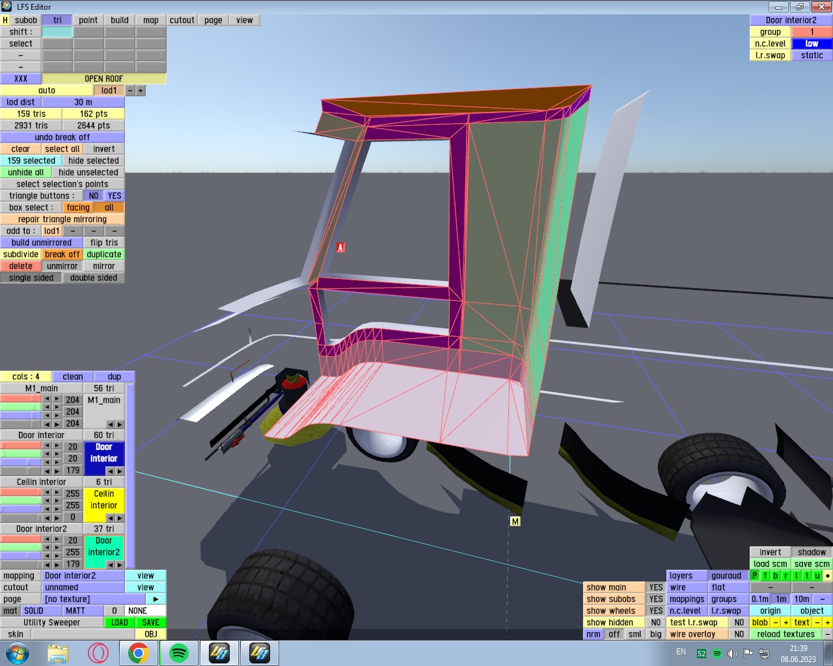833x666 pixels.
Task: Click the Spotify tray icon
Action: tap(717, 653)
